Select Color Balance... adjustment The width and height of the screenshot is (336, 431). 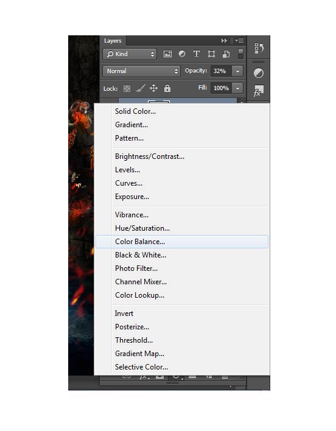coord(182,242)
